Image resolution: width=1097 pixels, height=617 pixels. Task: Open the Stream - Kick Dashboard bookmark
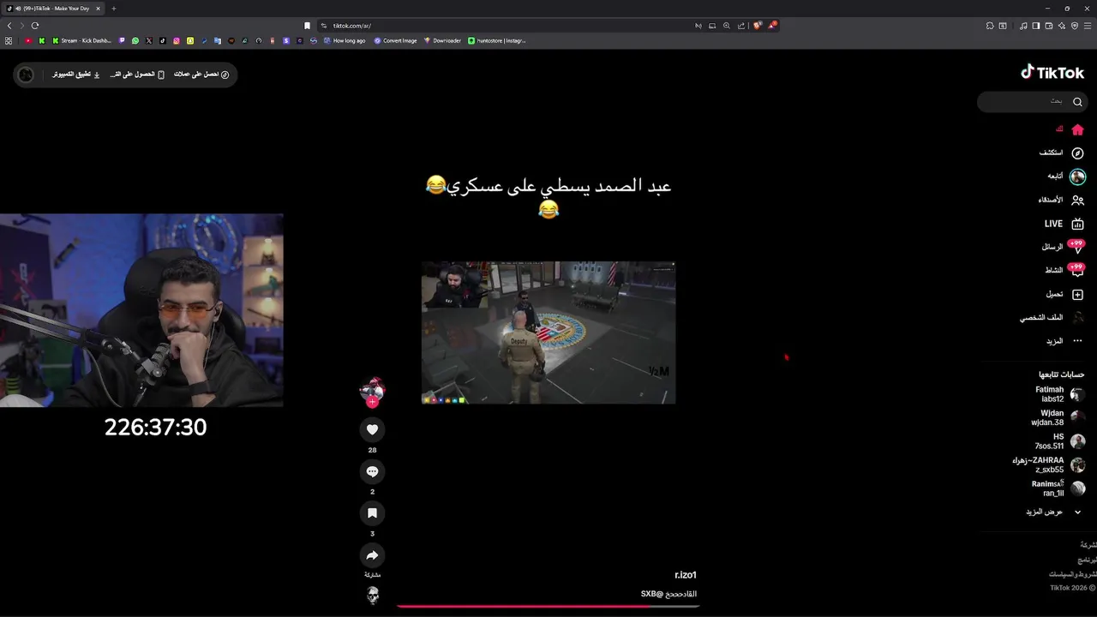point(81,40)
